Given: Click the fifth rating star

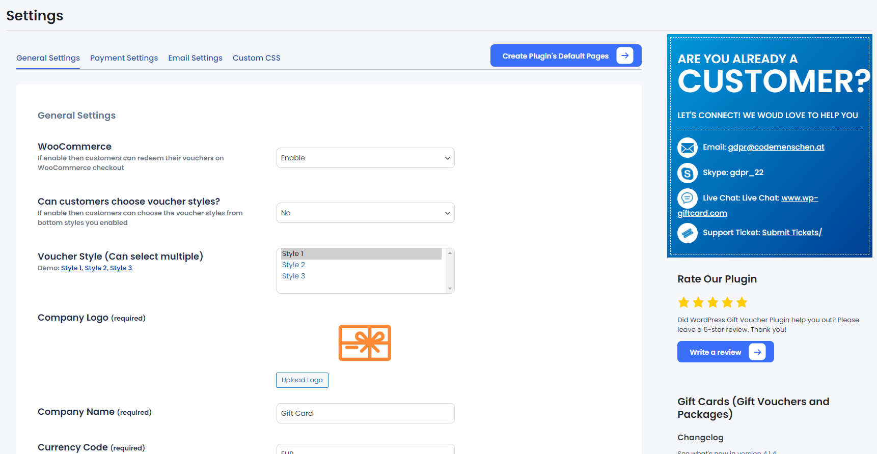Looking at the screenshot, I should click(742, 303).
